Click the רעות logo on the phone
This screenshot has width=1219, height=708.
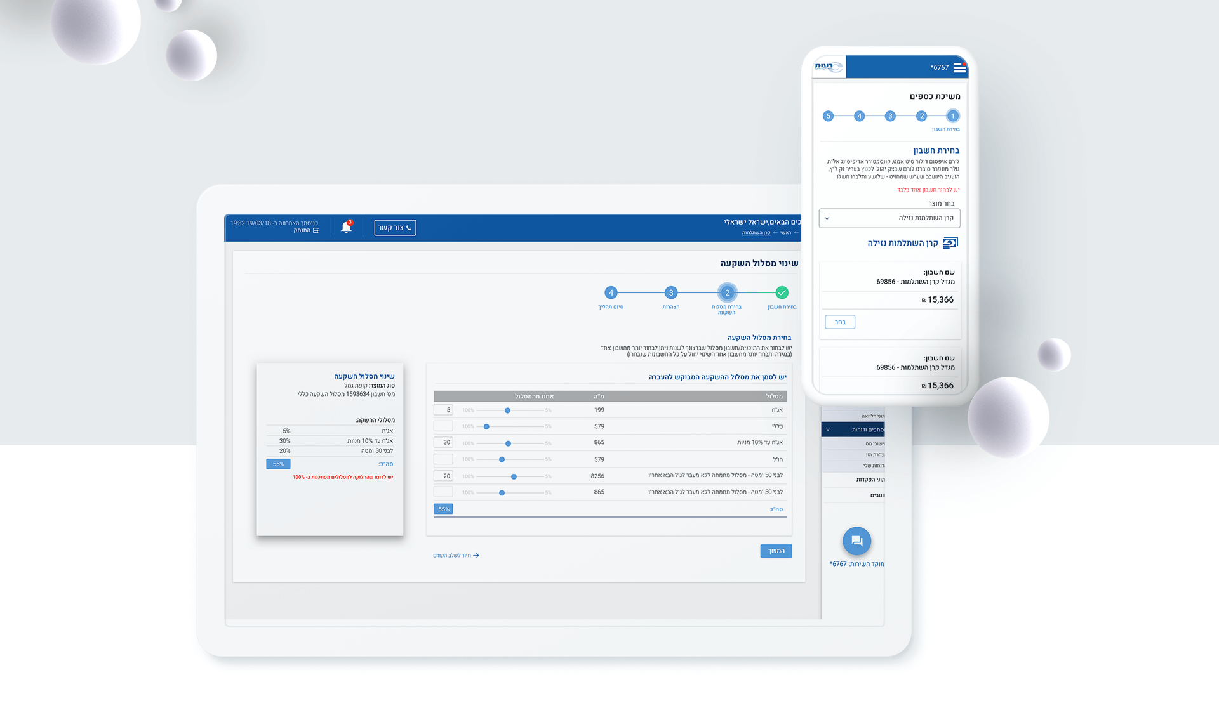[829, 67]
